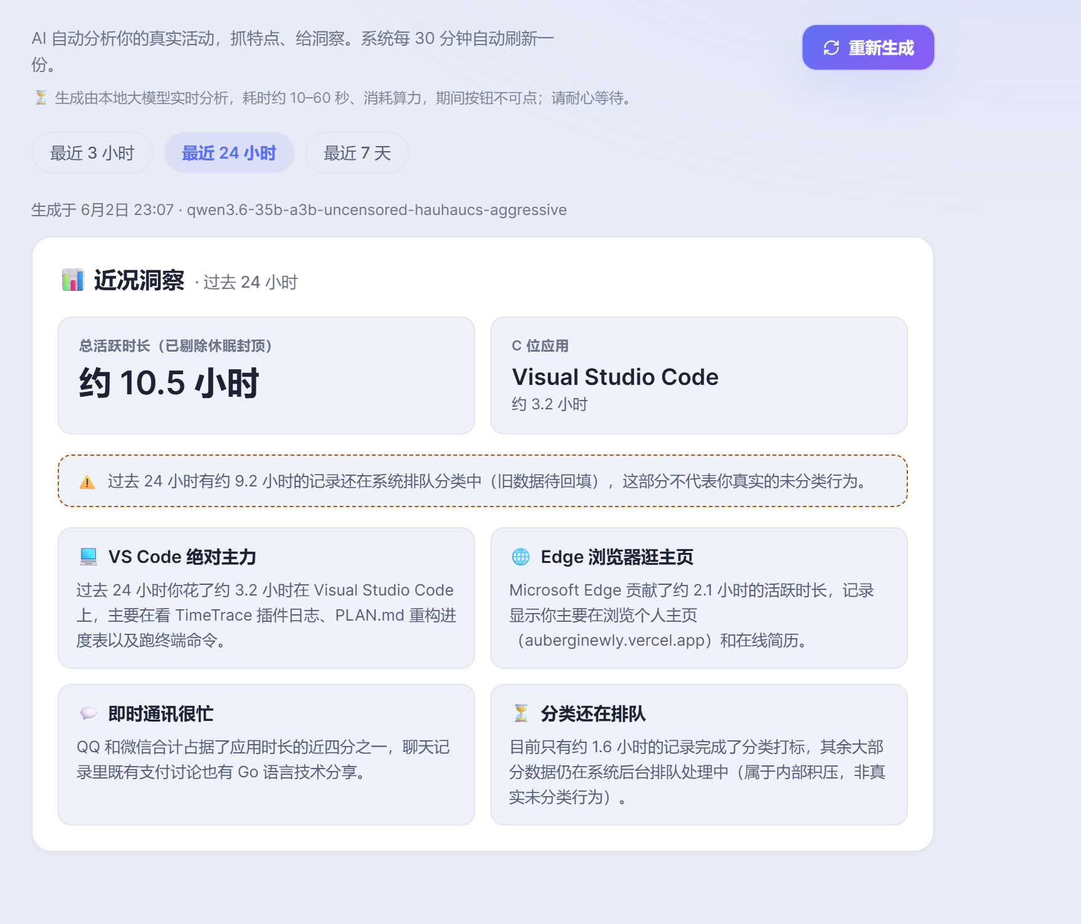Screen dimensions: 1081x924
Task: Click the generation timestamp 生成于 6月2日 23:07 line
Action: pos(299,210)
